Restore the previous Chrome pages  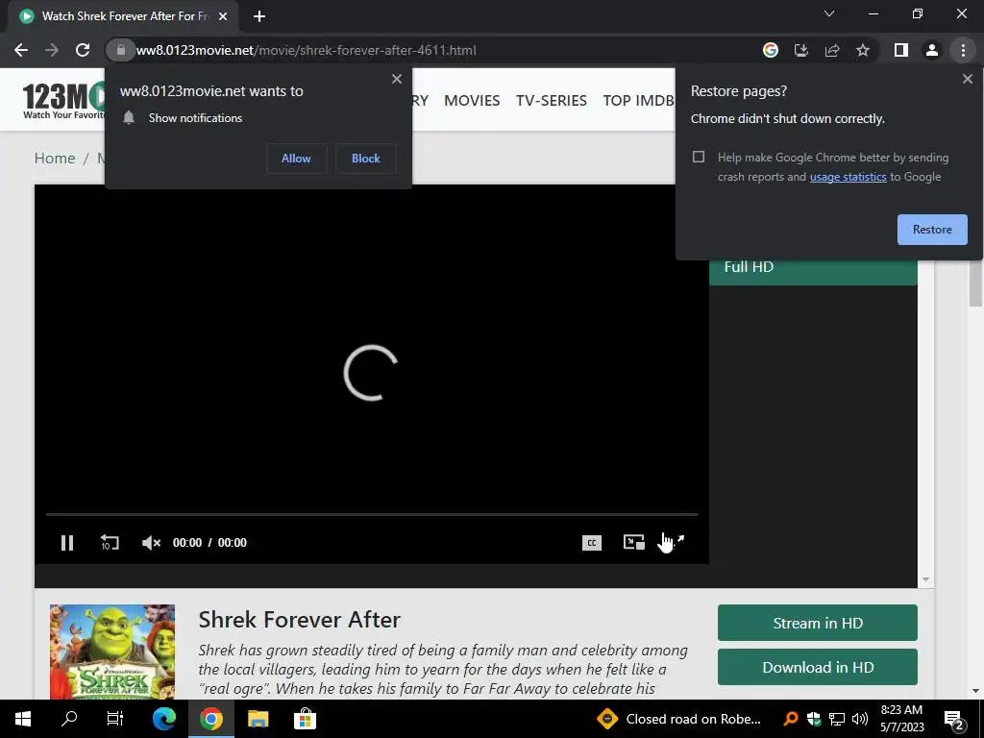click(x=932, y=230)
